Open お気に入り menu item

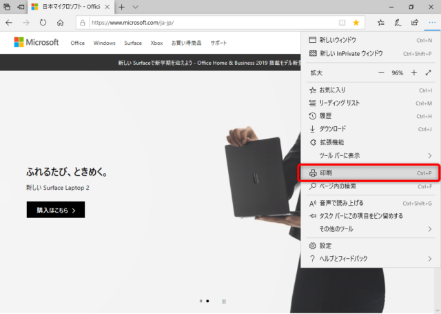[371, 90]
